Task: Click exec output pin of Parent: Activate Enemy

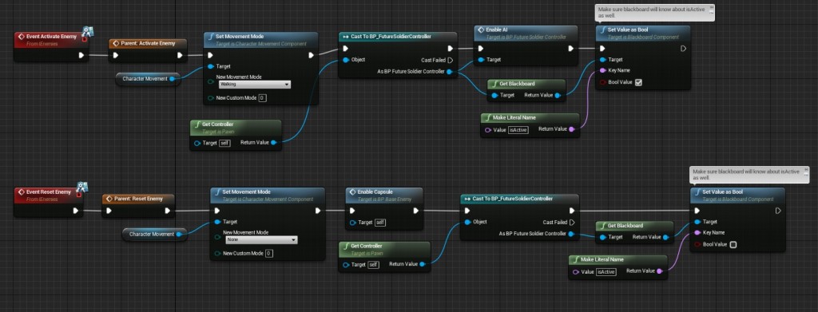Action: click(180, 55)
